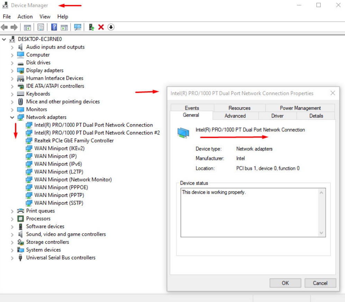Image resolution: width=345 pixels, height=302 pixels.
Task: Click the Audio inputs and outputs speaker icon
Action: 20,47
